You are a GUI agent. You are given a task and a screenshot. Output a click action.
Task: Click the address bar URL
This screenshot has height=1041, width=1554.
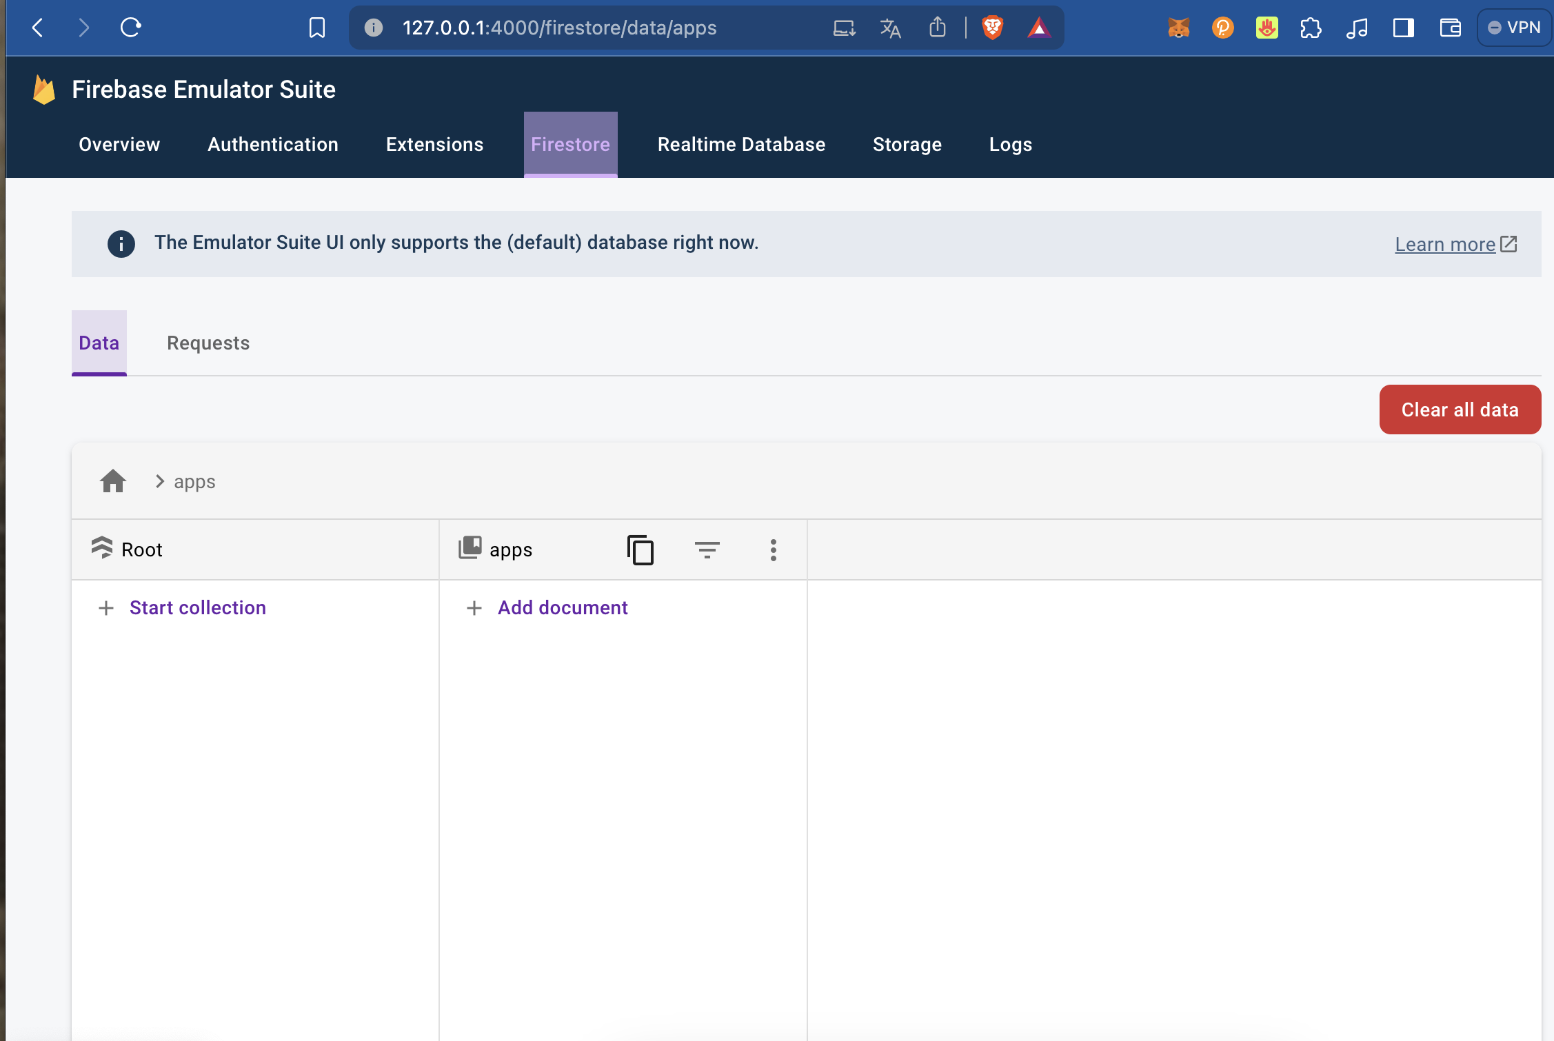click(x=560, y=28)
